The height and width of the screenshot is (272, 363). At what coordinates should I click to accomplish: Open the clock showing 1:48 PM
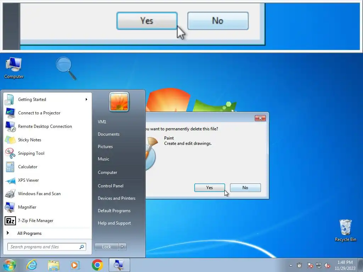click(x=345, y=265)
